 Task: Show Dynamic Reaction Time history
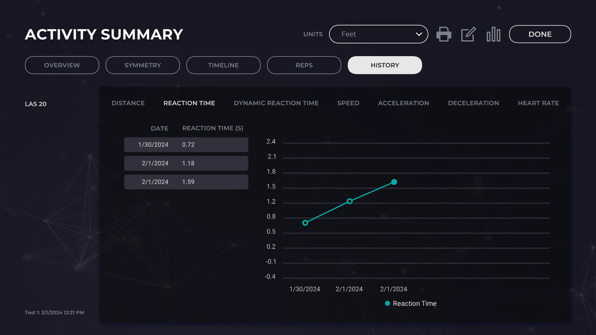(x=276, y=103)
